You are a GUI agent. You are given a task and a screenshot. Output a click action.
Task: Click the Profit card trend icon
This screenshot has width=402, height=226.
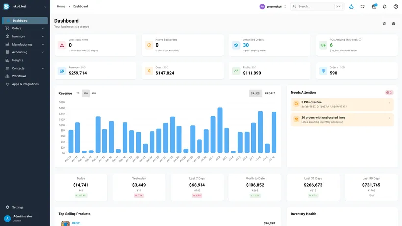tap(236, 71)
